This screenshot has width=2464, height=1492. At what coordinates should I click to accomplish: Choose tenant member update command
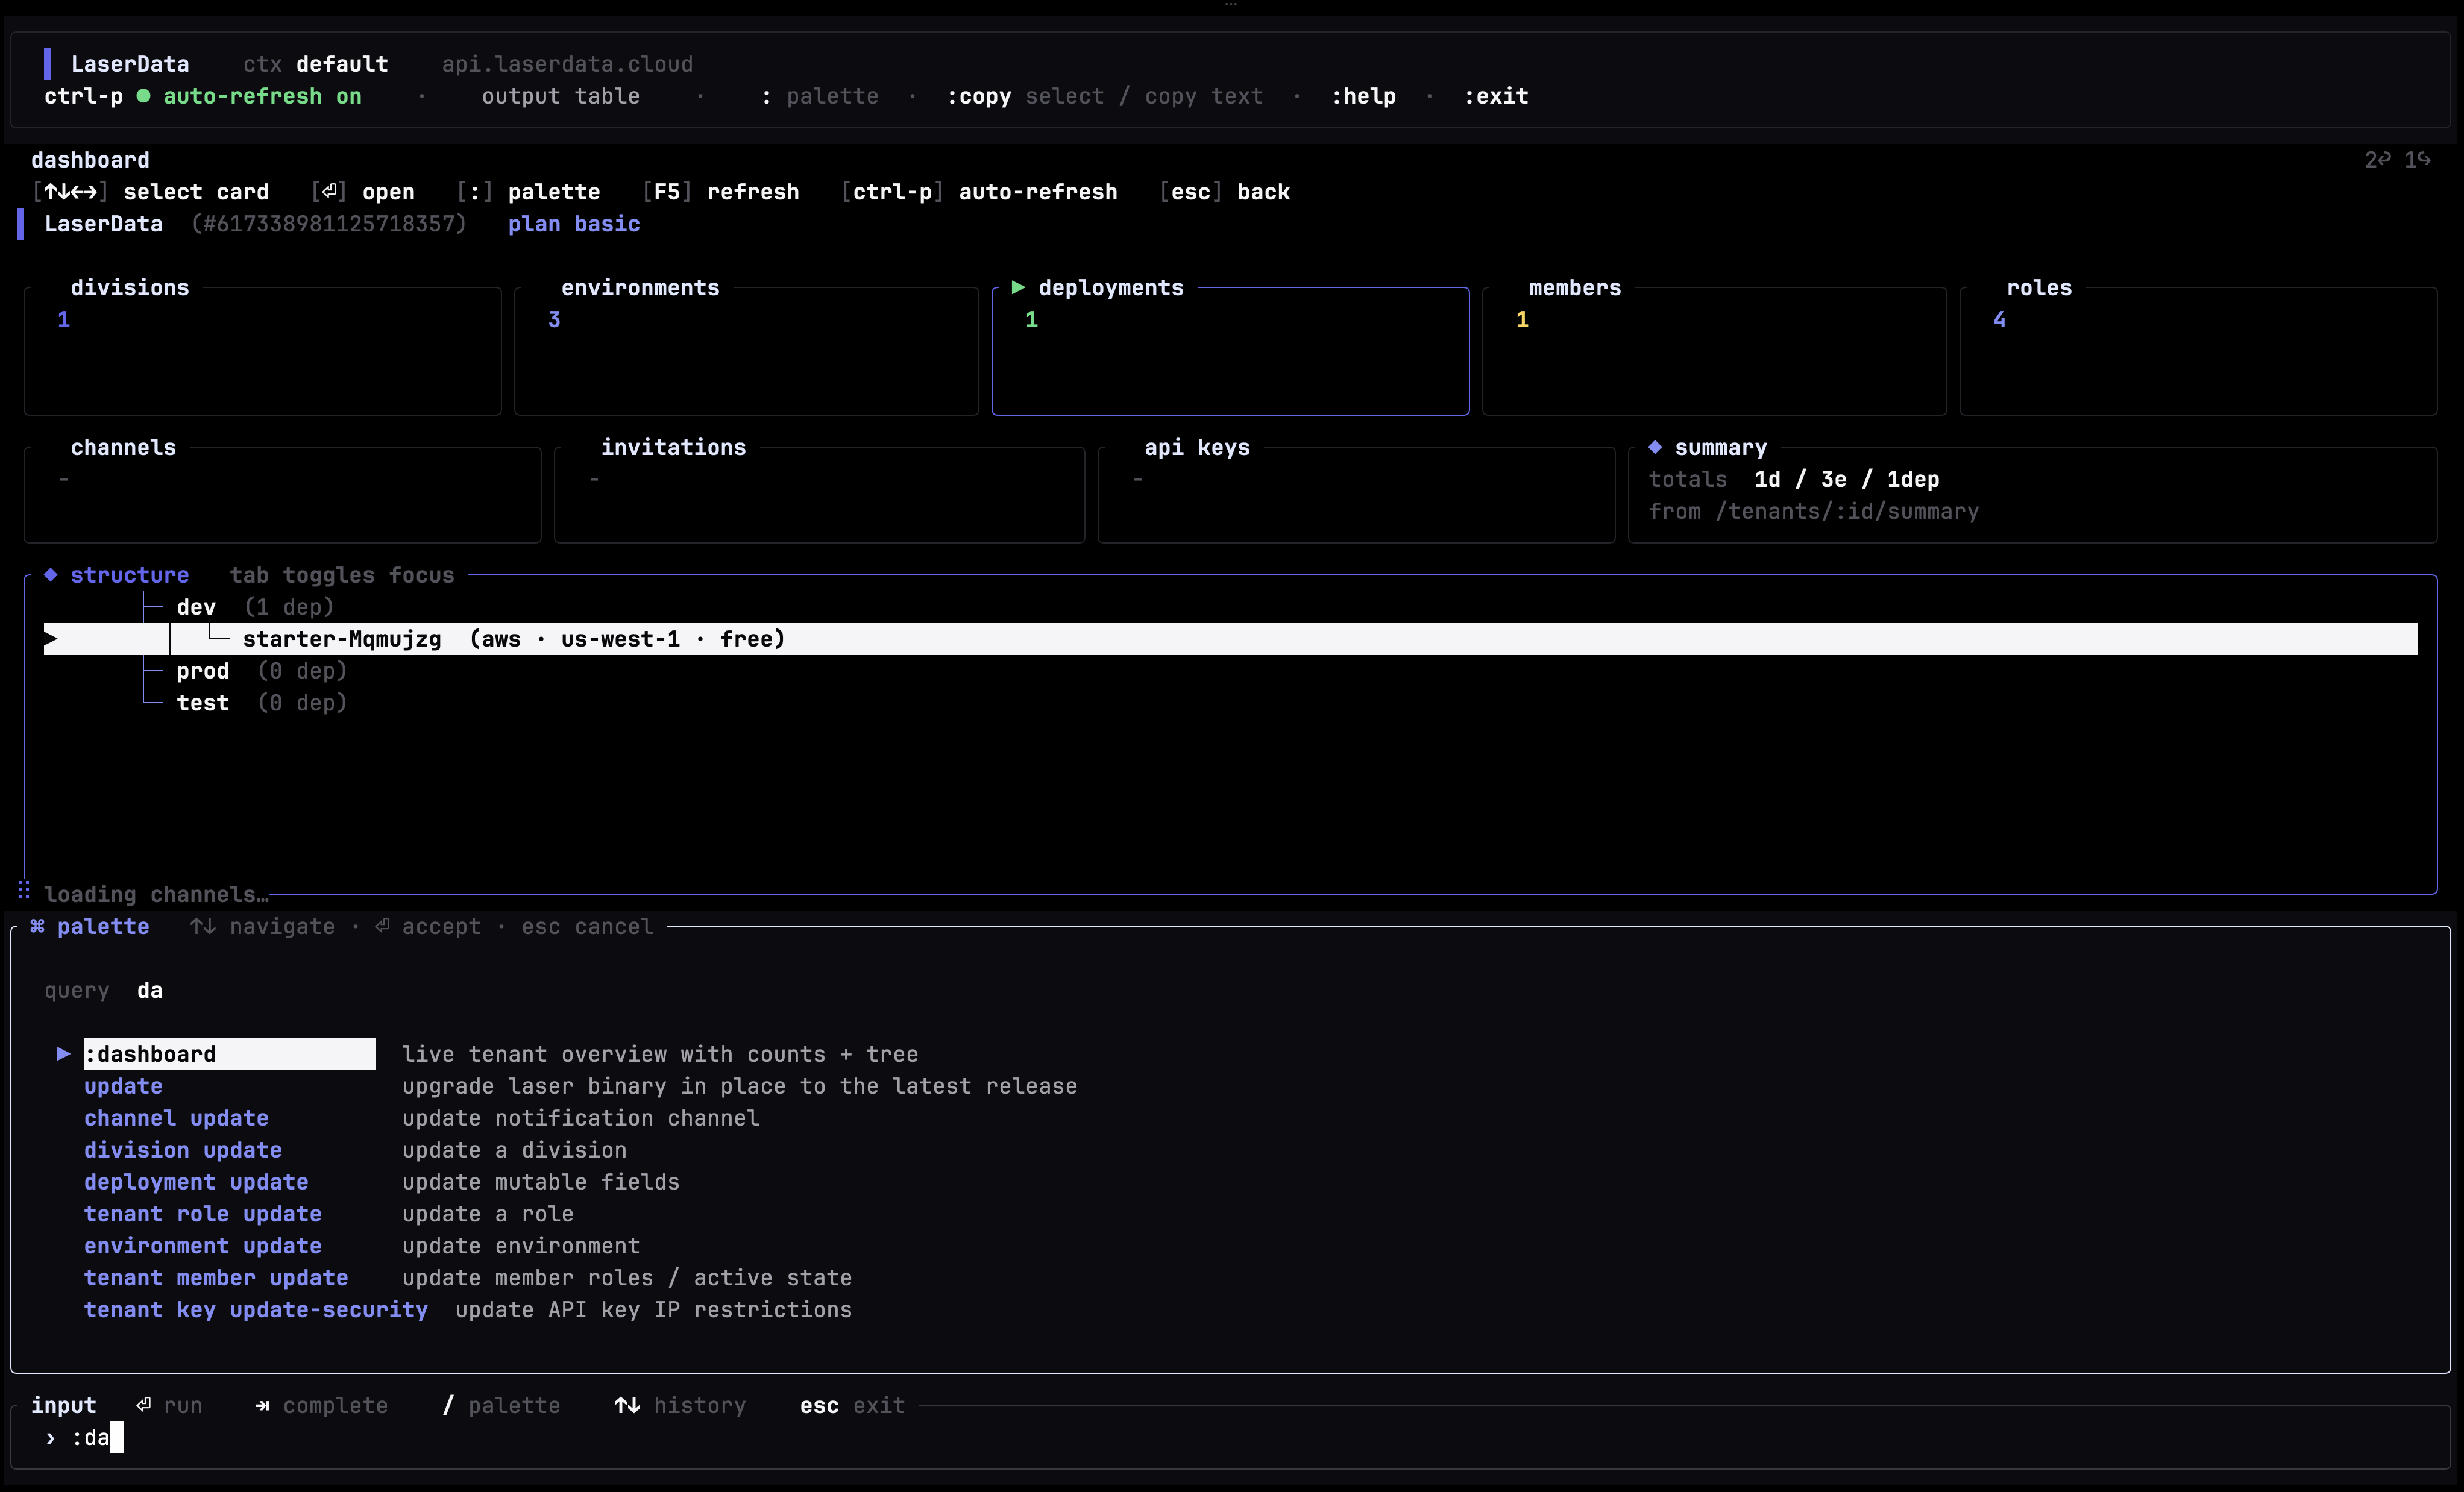click(216, 1278)
